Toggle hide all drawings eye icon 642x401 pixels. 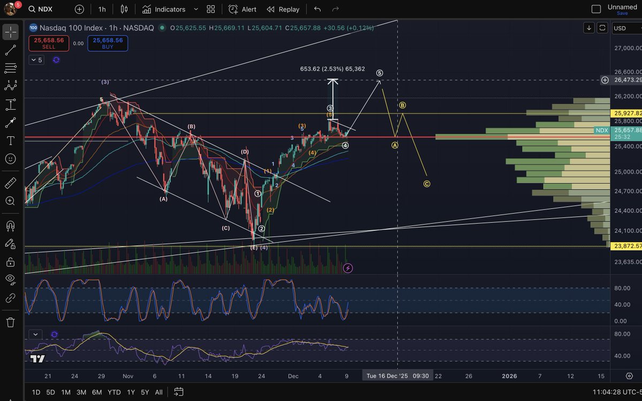10,280
